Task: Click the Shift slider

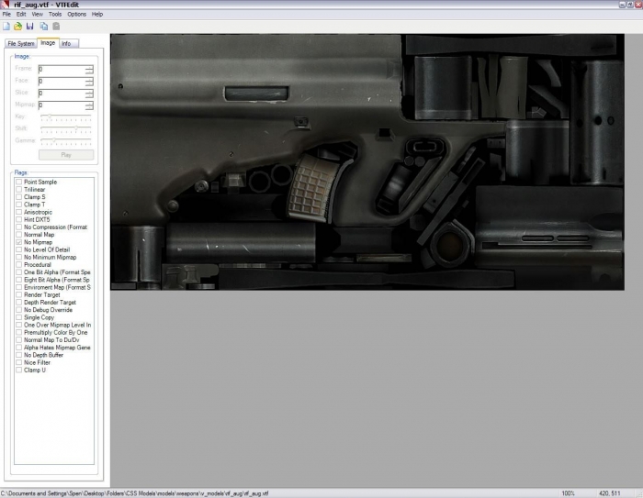Action: (65, 128)
